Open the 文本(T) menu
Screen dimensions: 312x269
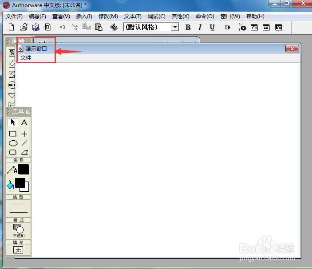(x=133, y=16)
